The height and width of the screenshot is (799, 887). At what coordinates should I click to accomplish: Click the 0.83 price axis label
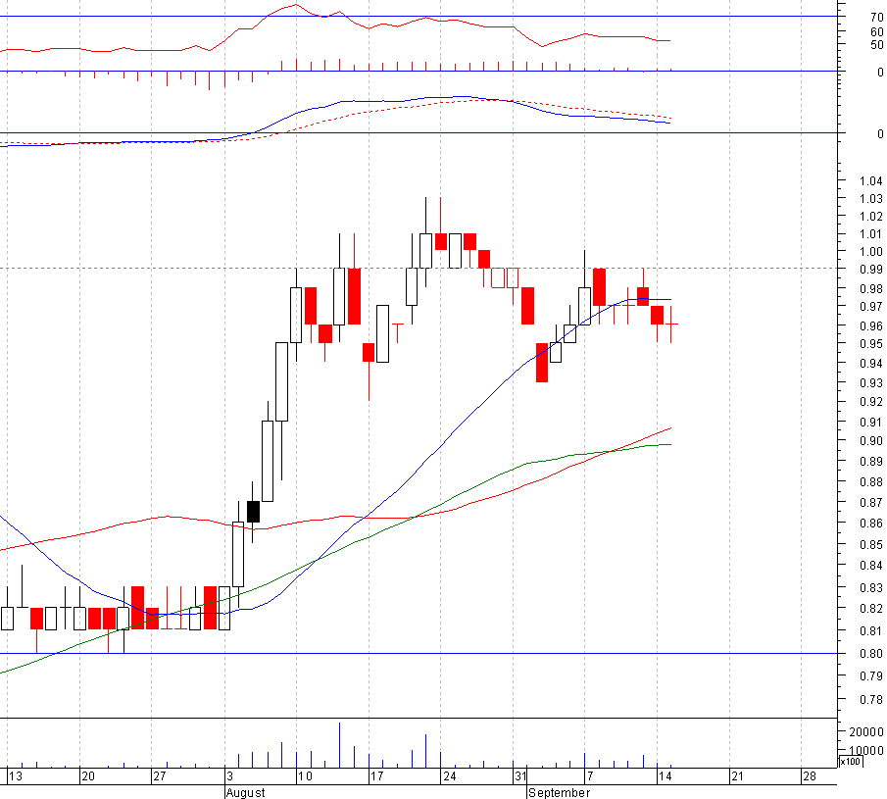pos(870,588)
